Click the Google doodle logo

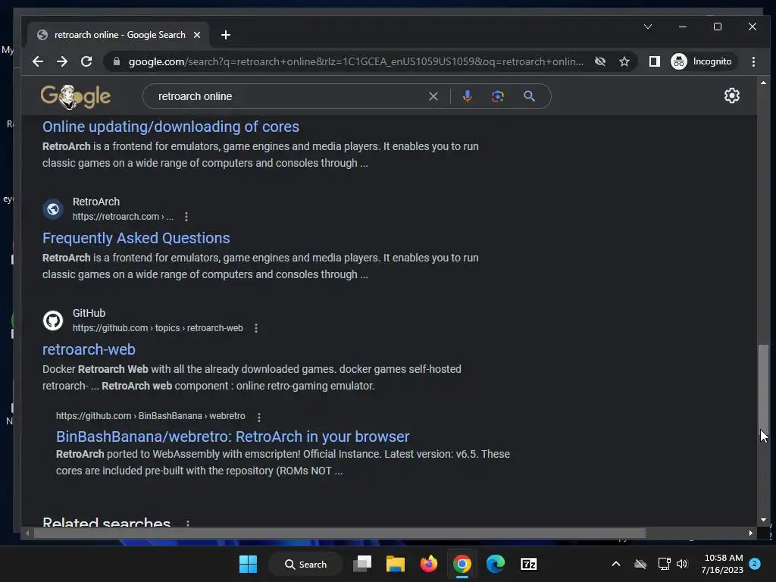point(75,96)
